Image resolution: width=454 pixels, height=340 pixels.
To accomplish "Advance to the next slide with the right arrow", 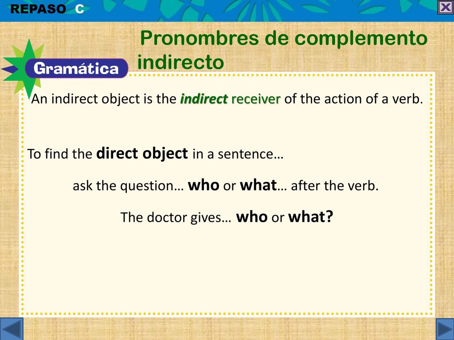I will pos(444,329).
